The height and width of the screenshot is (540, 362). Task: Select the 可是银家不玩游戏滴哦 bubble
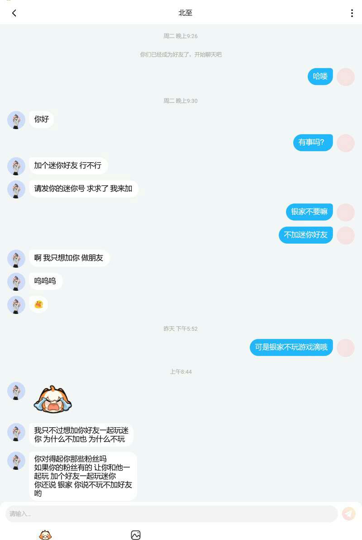pyautogui.click(x=291, y=347)
